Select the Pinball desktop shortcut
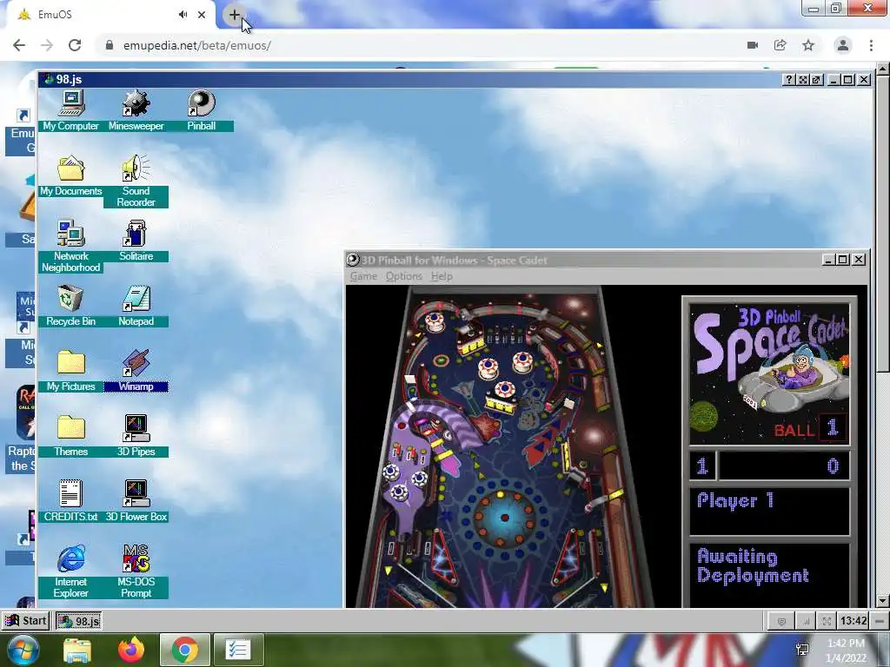This screenshot has height=667, width=890. [202, 110]
